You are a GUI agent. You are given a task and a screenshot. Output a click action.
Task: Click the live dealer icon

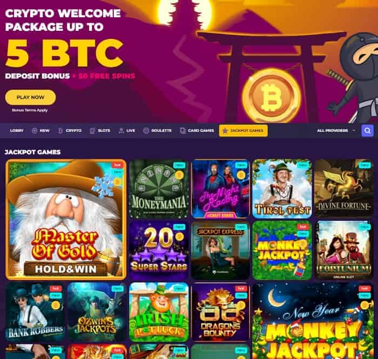coord(121,131)
